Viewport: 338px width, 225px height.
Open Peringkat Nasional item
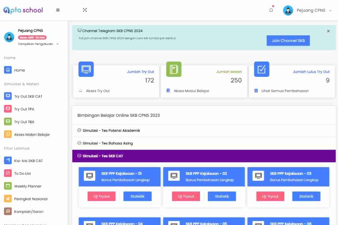[x=31, y=199]
